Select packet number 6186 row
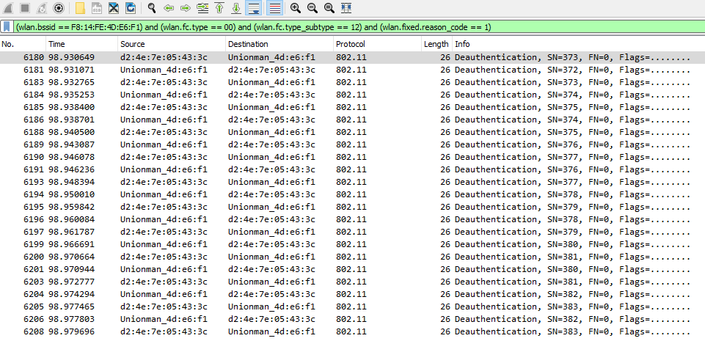The image size is (705, 341). click(352, 120)
